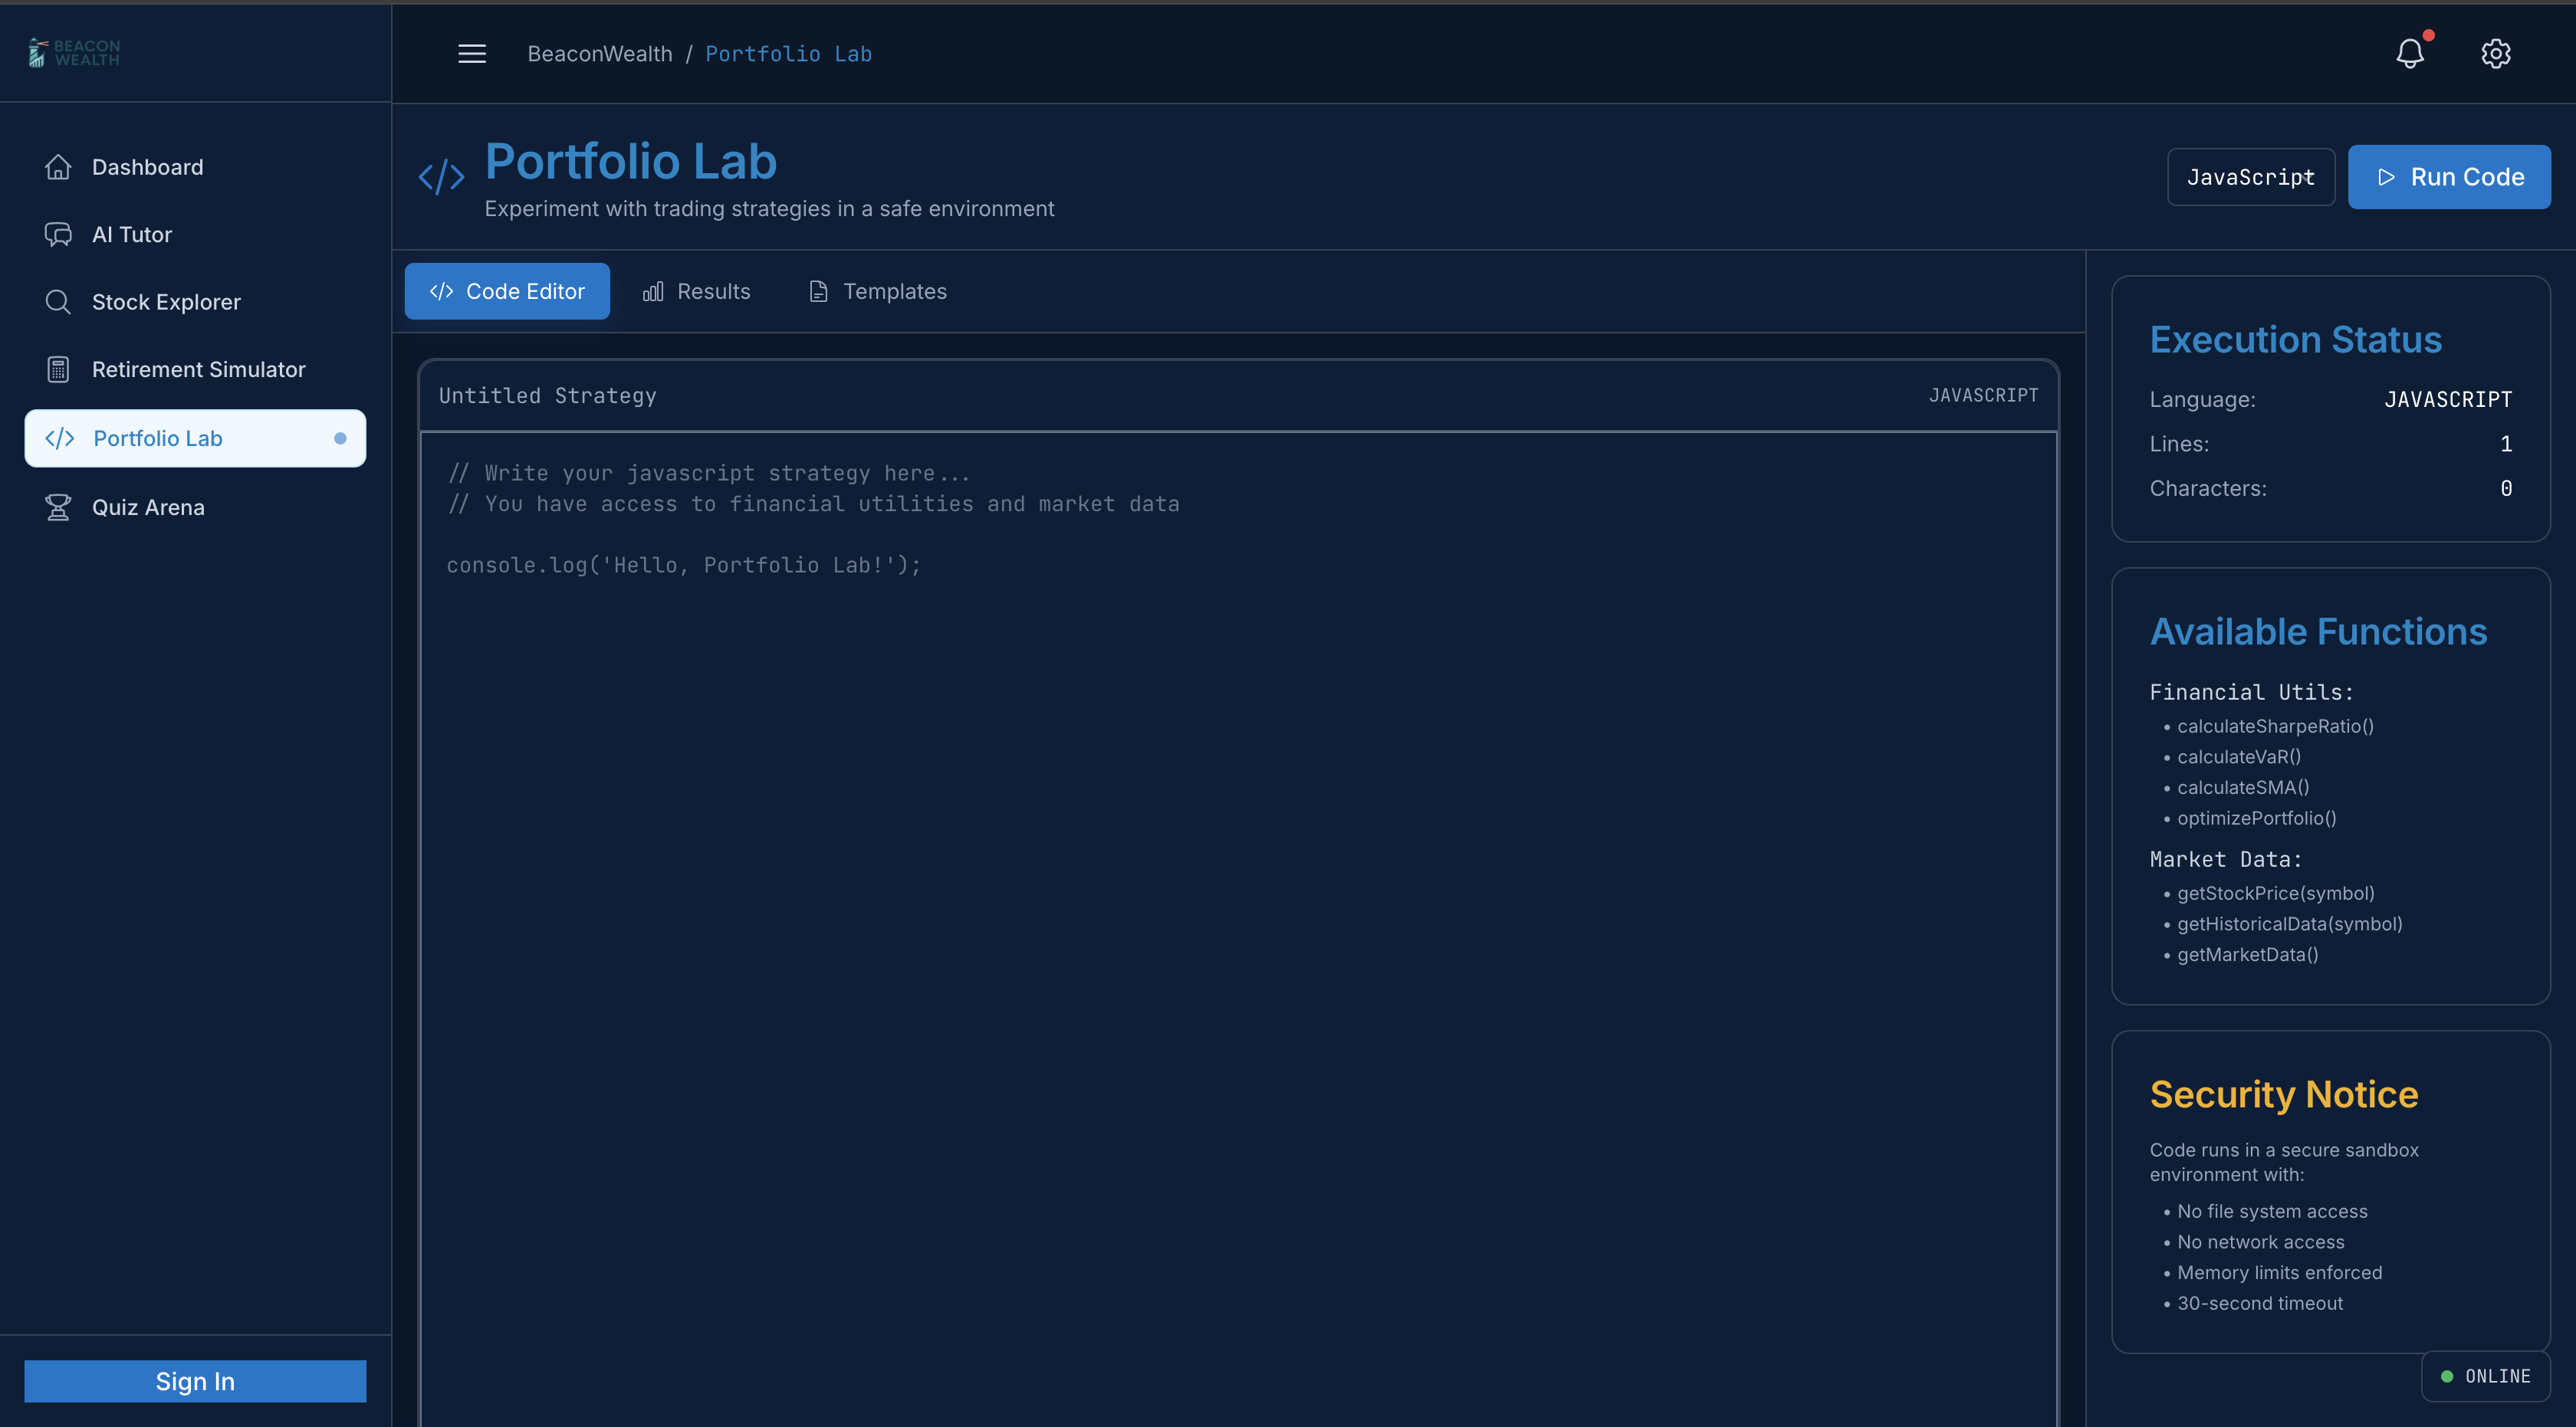Switch to the Results tab
The height and width of the screenshot is (1427, 2576).
point(696,292)
